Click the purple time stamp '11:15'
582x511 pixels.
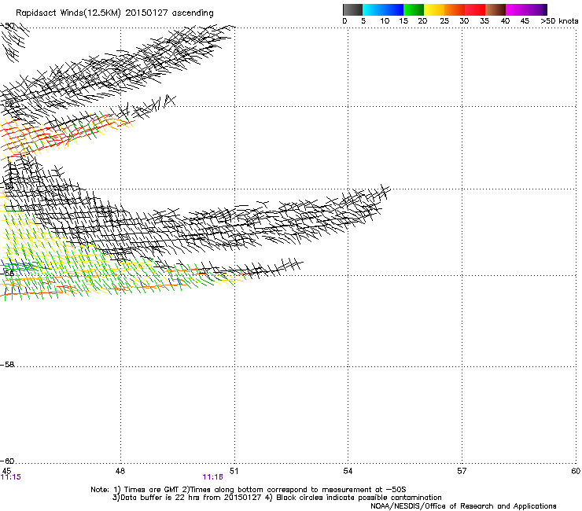click(11, 477)
